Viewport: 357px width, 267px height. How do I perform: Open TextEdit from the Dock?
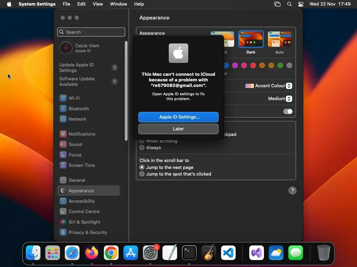(x=170, y=253)
